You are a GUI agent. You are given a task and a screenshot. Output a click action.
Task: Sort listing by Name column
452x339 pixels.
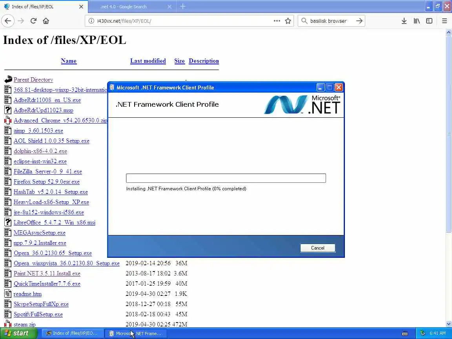pyautogui.click(x=69, y=61)
